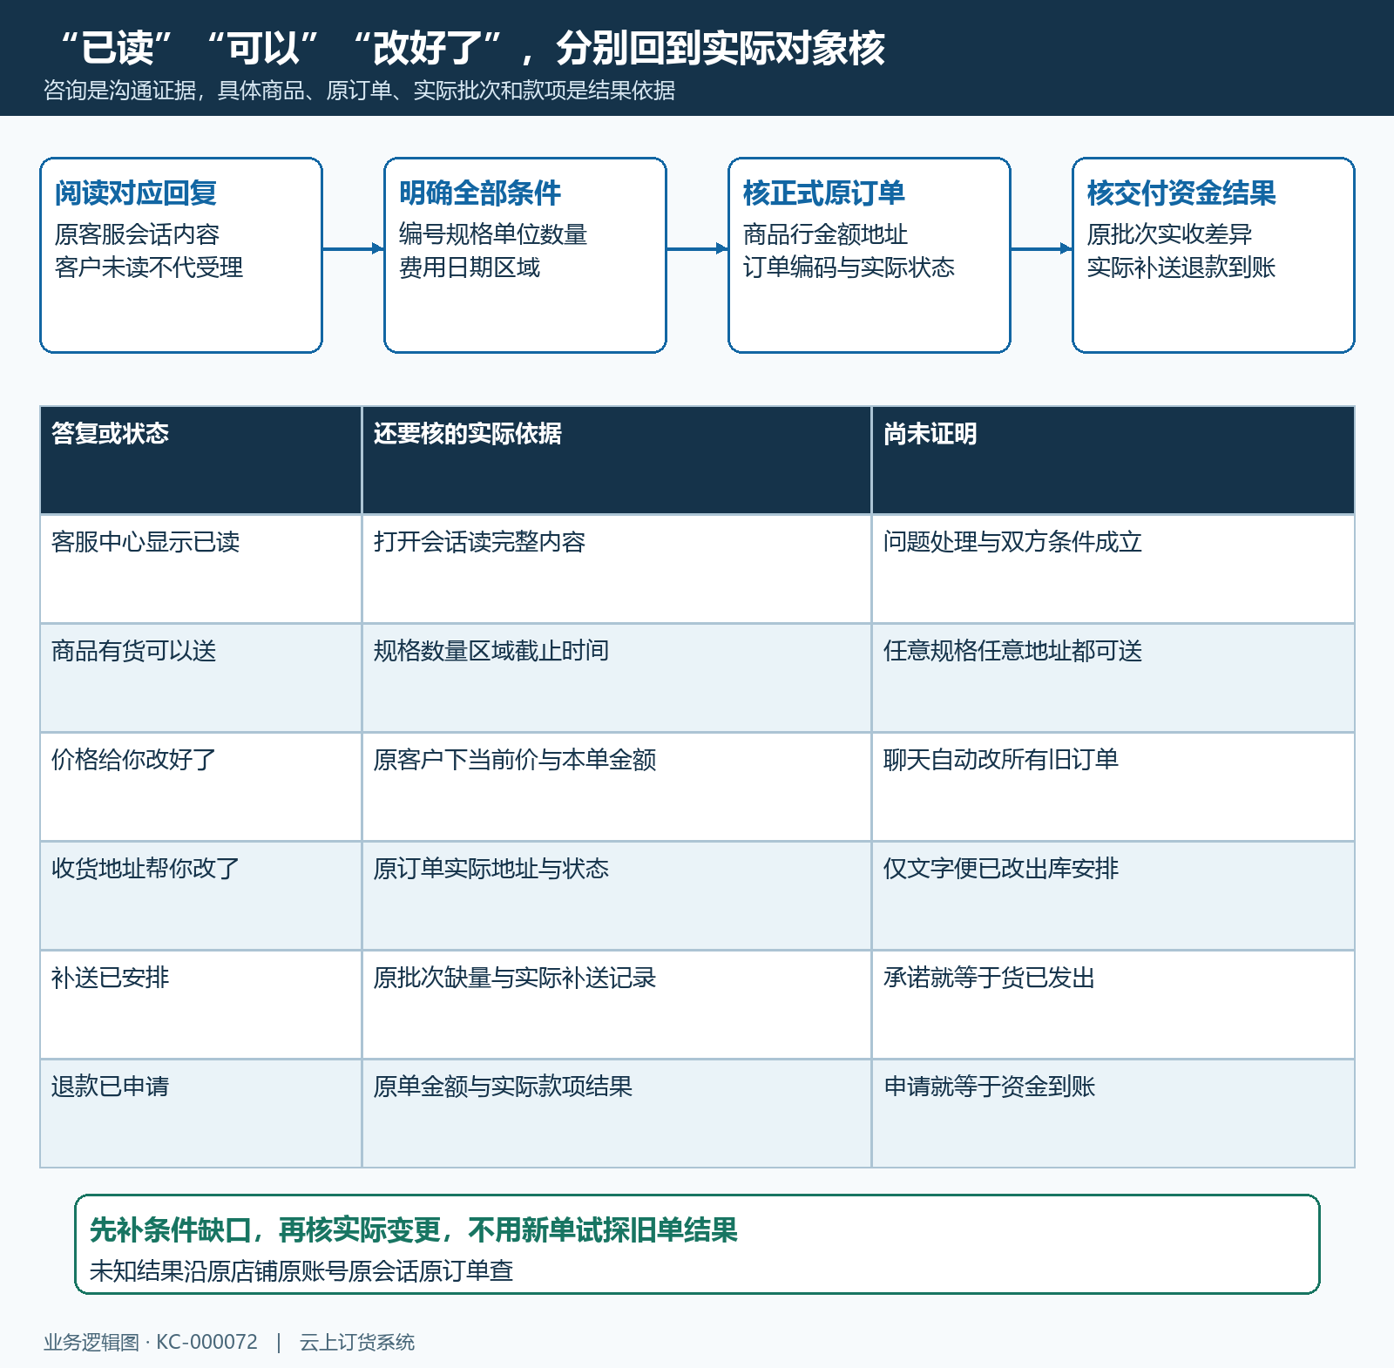Image resolution: width=1394 pixels, height=1368 pixels.
Task: Click the cell 打开会话读完整内容
Action: (617, 569)
